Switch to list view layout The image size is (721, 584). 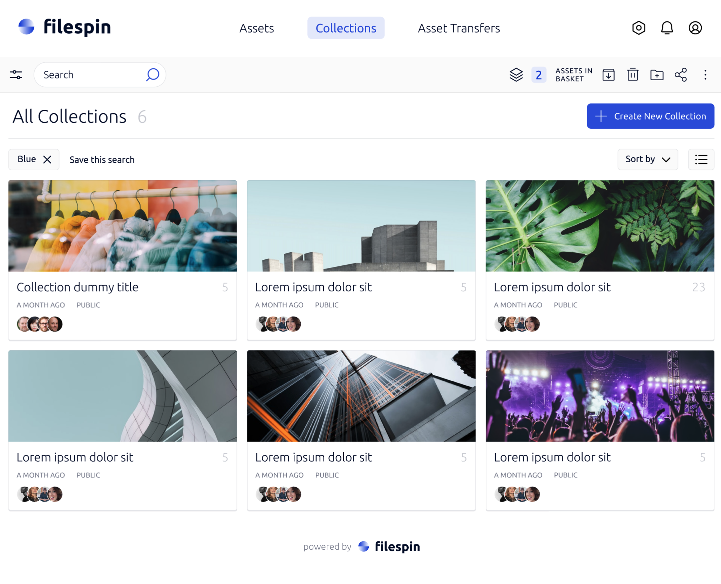701,159
